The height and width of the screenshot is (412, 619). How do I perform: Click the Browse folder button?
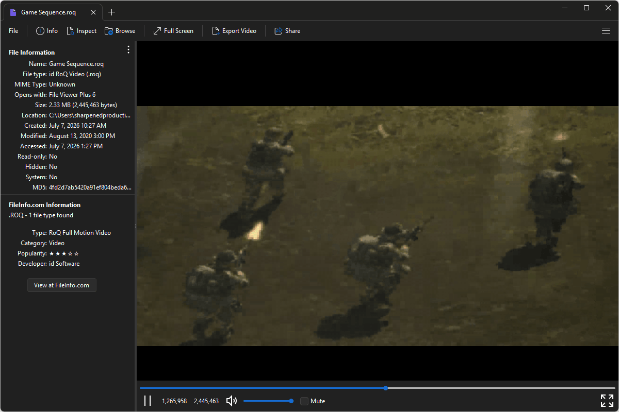(120, 31)
